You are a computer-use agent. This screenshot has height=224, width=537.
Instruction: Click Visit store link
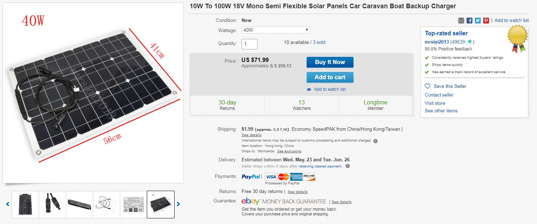coord(435,103)
